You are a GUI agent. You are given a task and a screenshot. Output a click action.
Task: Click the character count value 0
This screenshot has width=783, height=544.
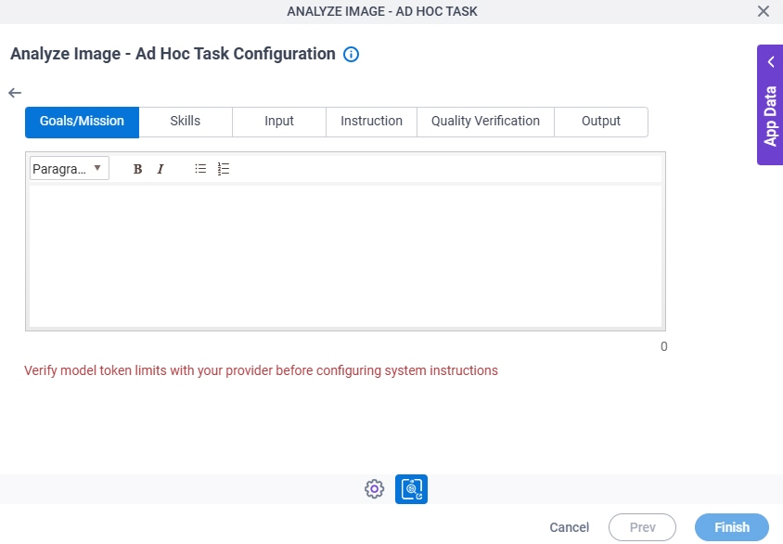coord(663,346)
